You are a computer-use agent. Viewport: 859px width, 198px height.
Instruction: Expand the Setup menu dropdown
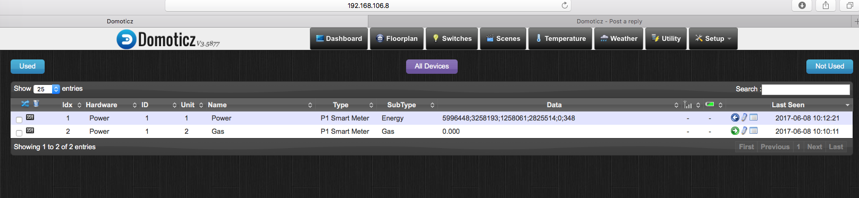coord(713,39)
